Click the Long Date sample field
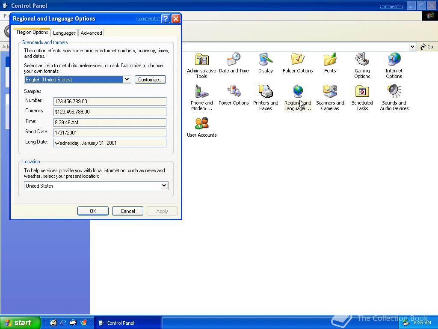The height and width of the screenshot is (329, 438). pos(110,143)
